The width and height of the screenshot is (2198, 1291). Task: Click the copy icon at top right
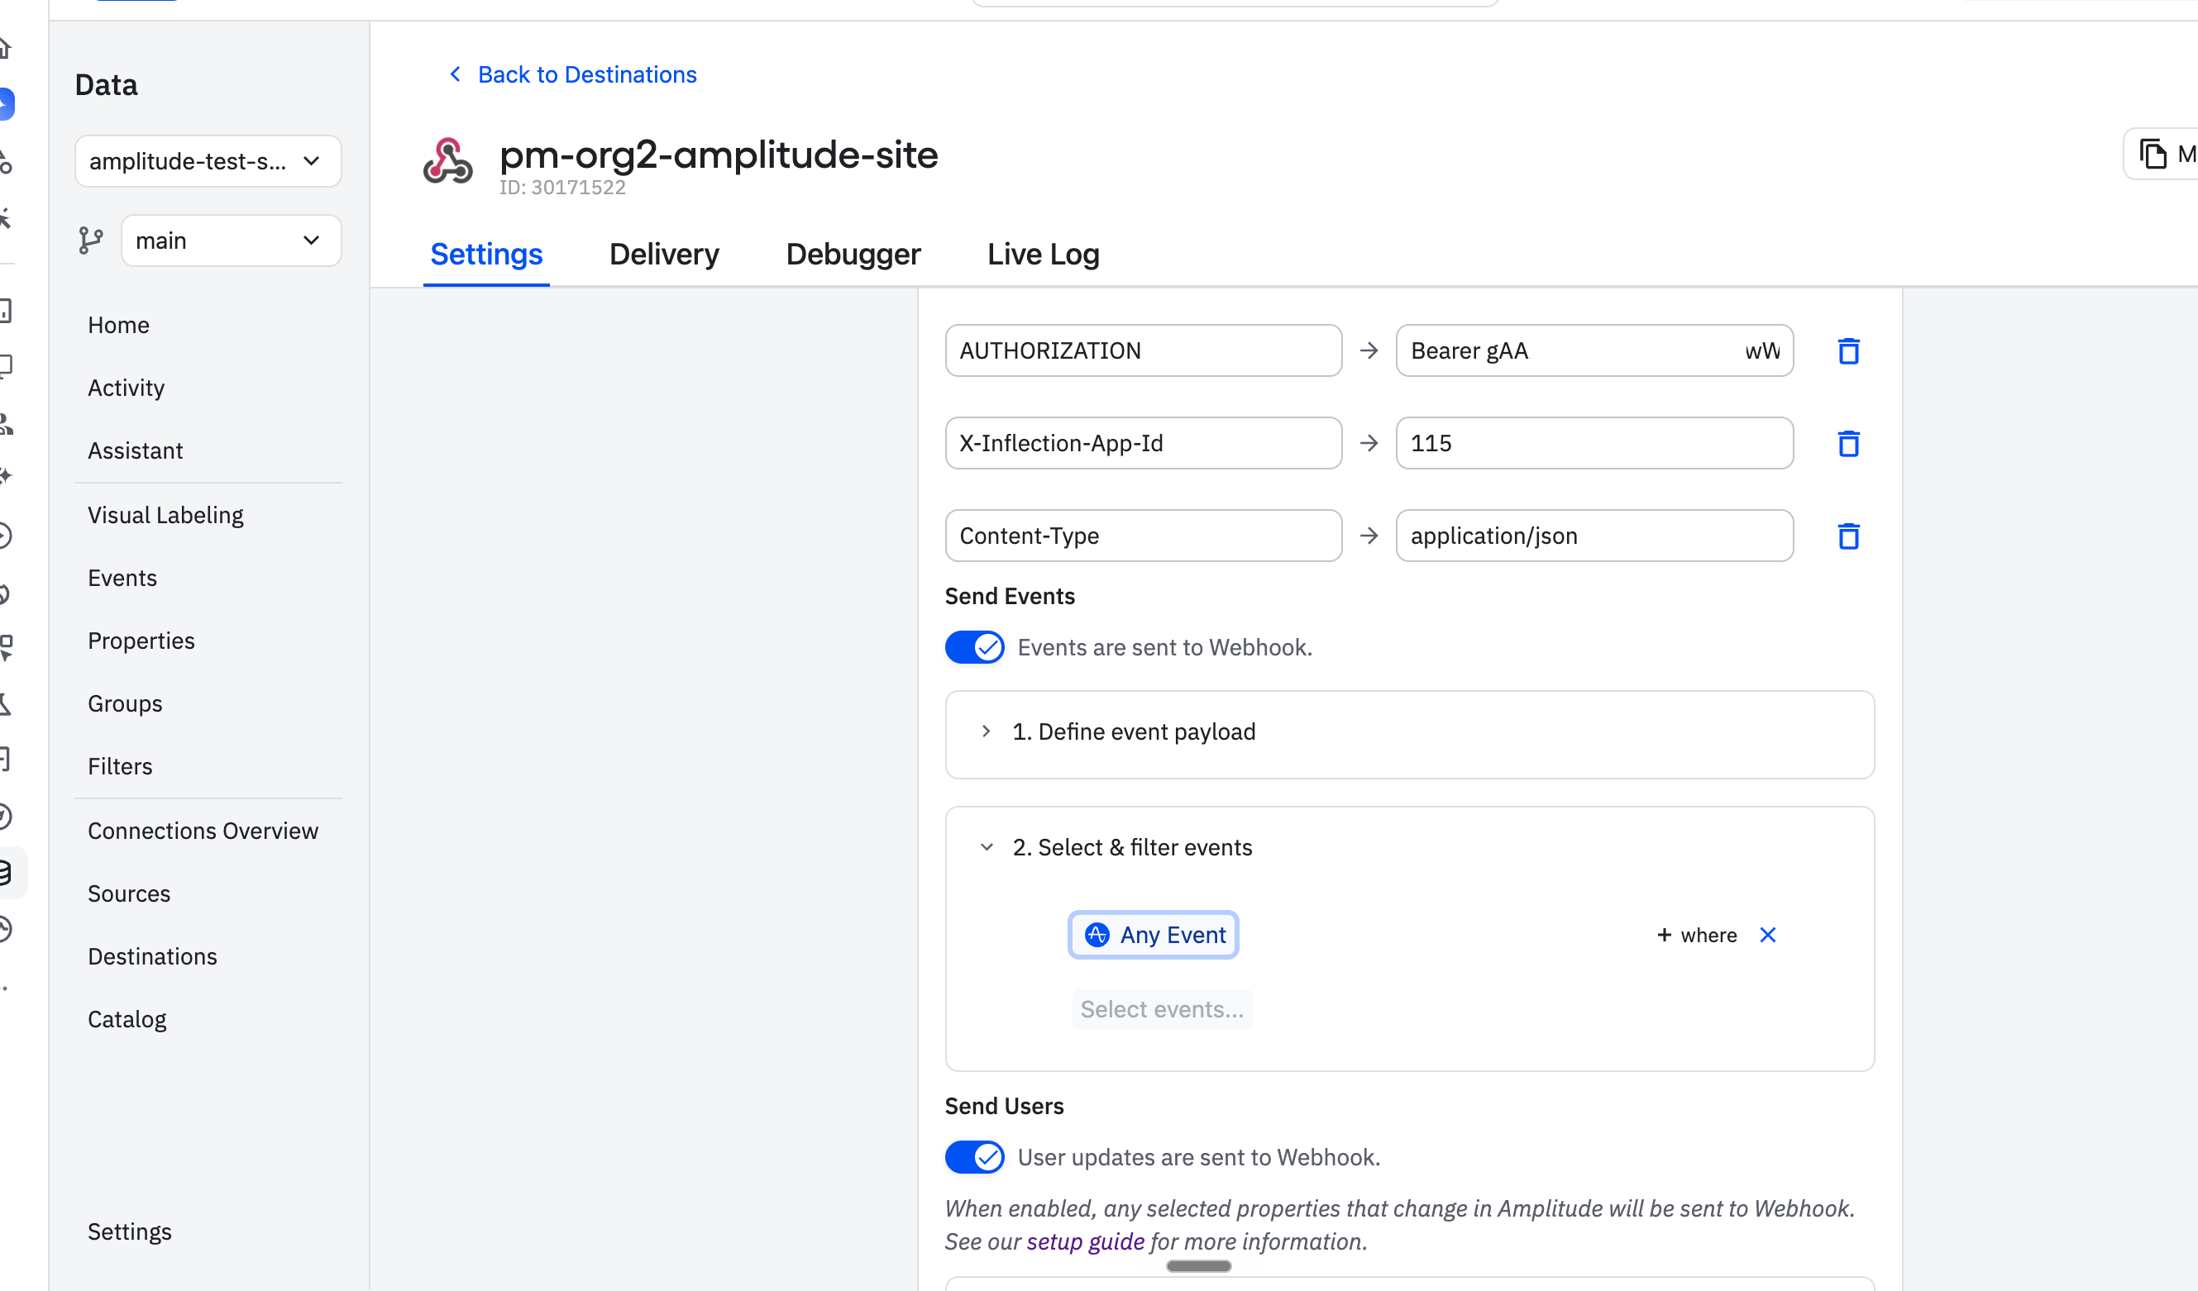click(x=2153, y=155)
